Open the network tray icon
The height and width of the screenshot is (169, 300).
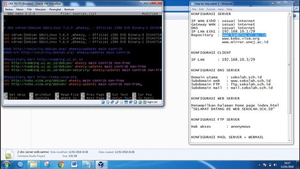coord(270,165)
